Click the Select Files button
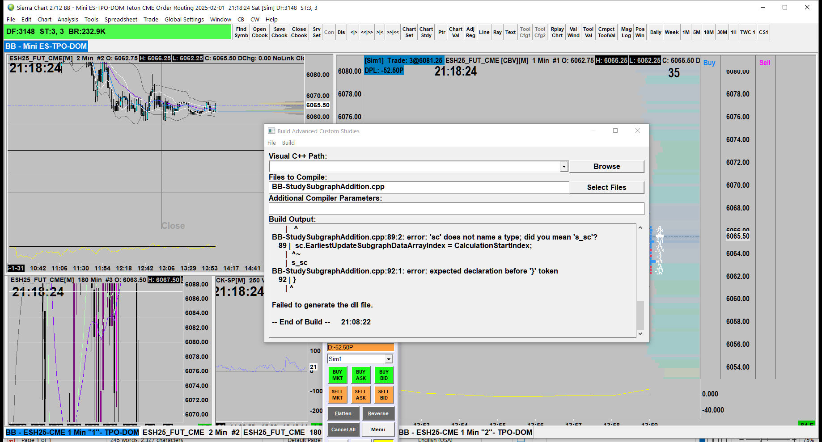 point(606,188)
